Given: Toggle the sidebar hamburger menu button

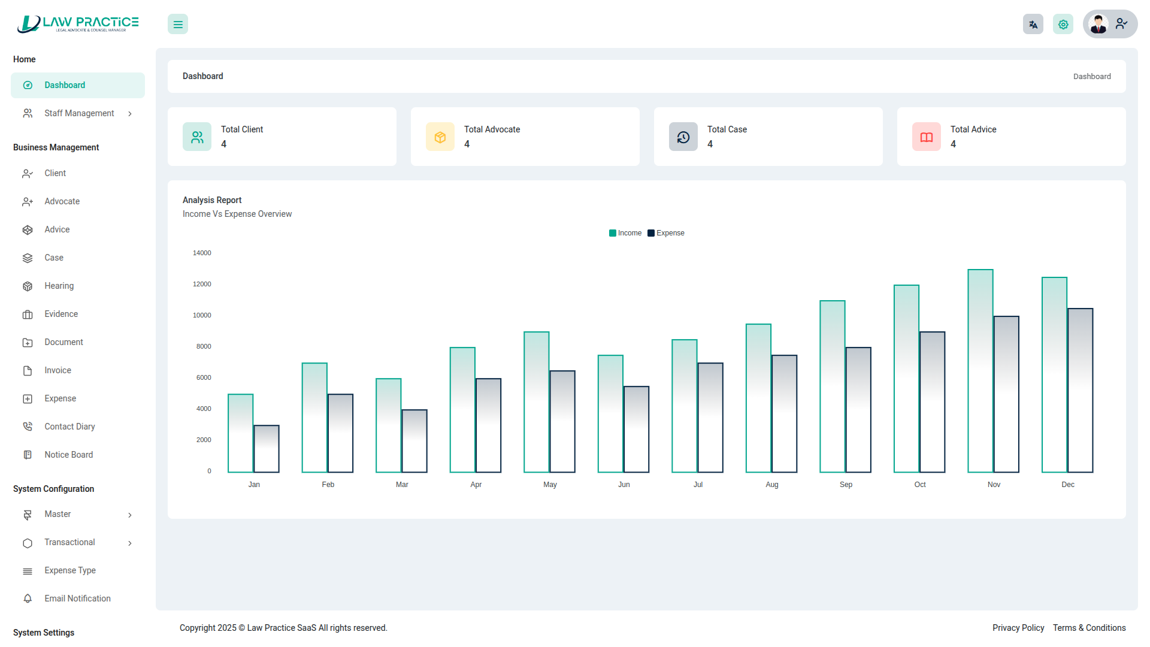Looking at the screenshot, I should point(178,25).
